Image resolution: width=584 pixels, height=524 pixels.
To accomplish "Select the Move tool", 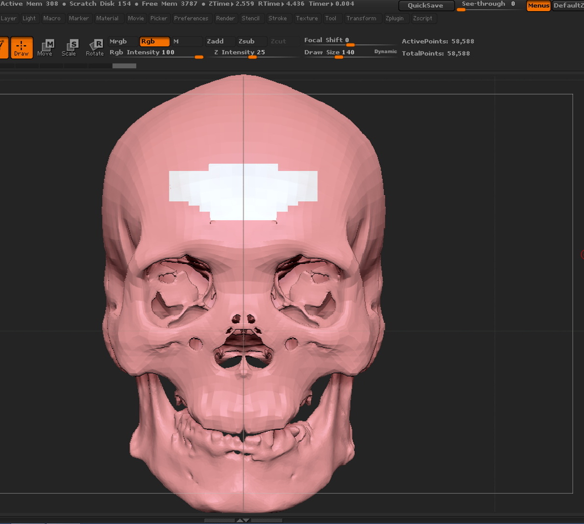I will click(45, 48).
